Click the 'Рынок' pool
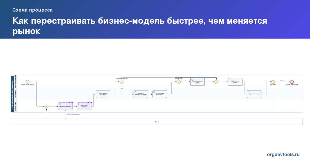The height and width of the screenshot is (162, 310). (157, 122)
